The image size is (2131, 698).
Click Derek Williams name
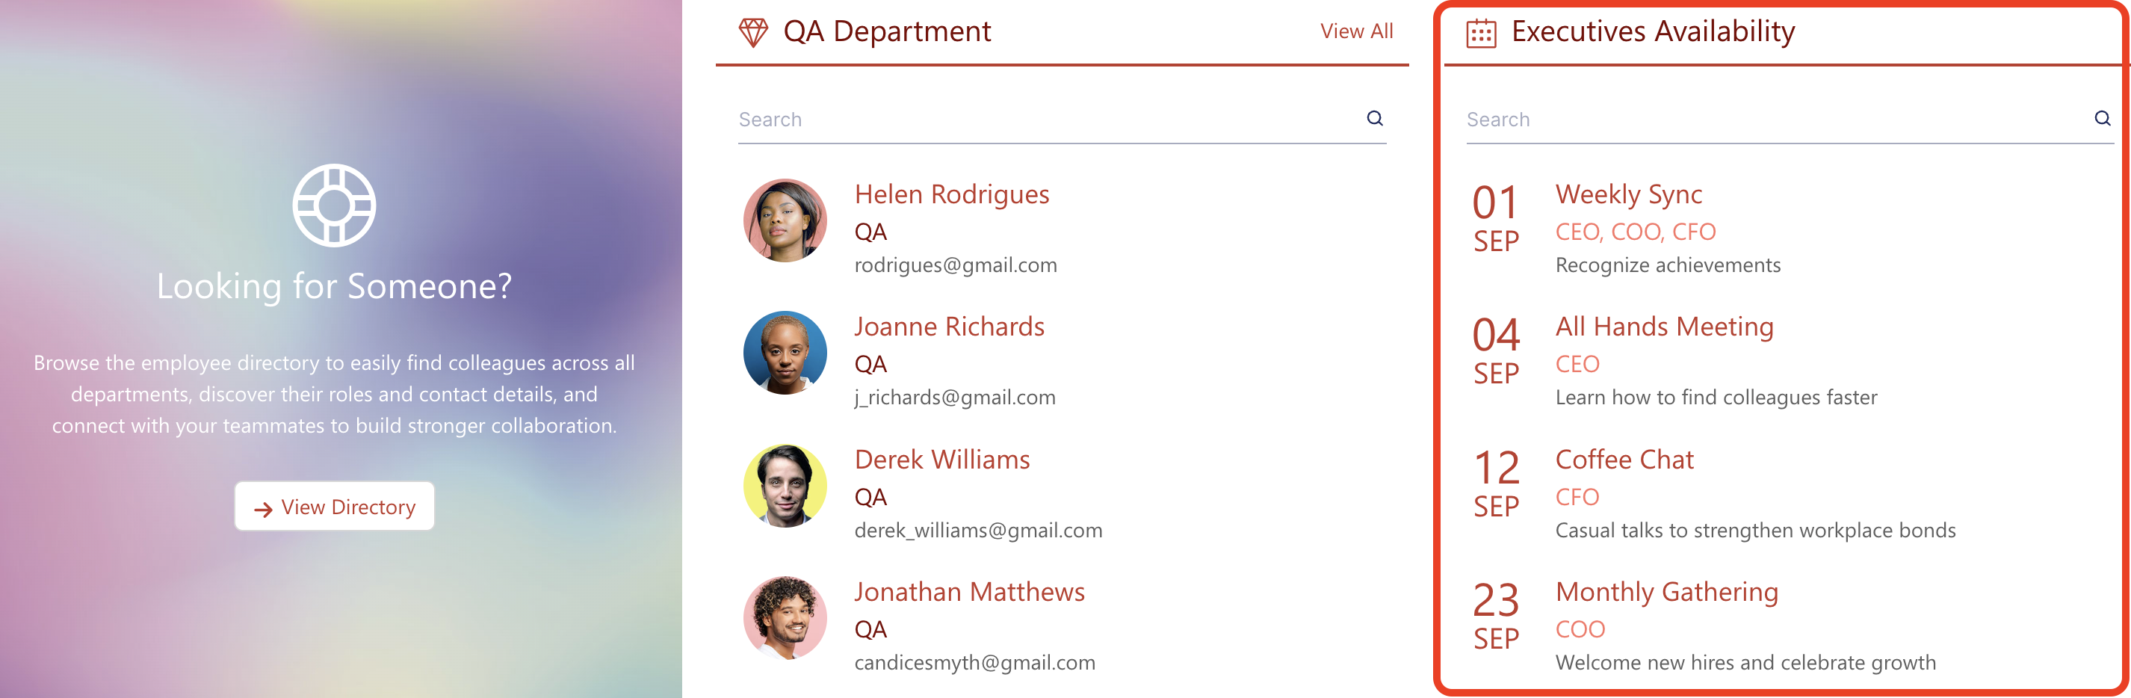[x=942, y=460]
